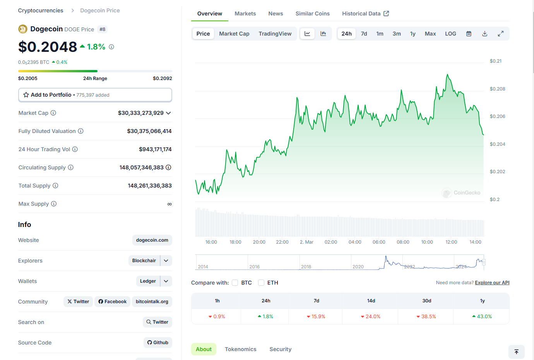Click the volume bars below the chart
Viewport: 534px width, 360px height.
pos(340,222)
